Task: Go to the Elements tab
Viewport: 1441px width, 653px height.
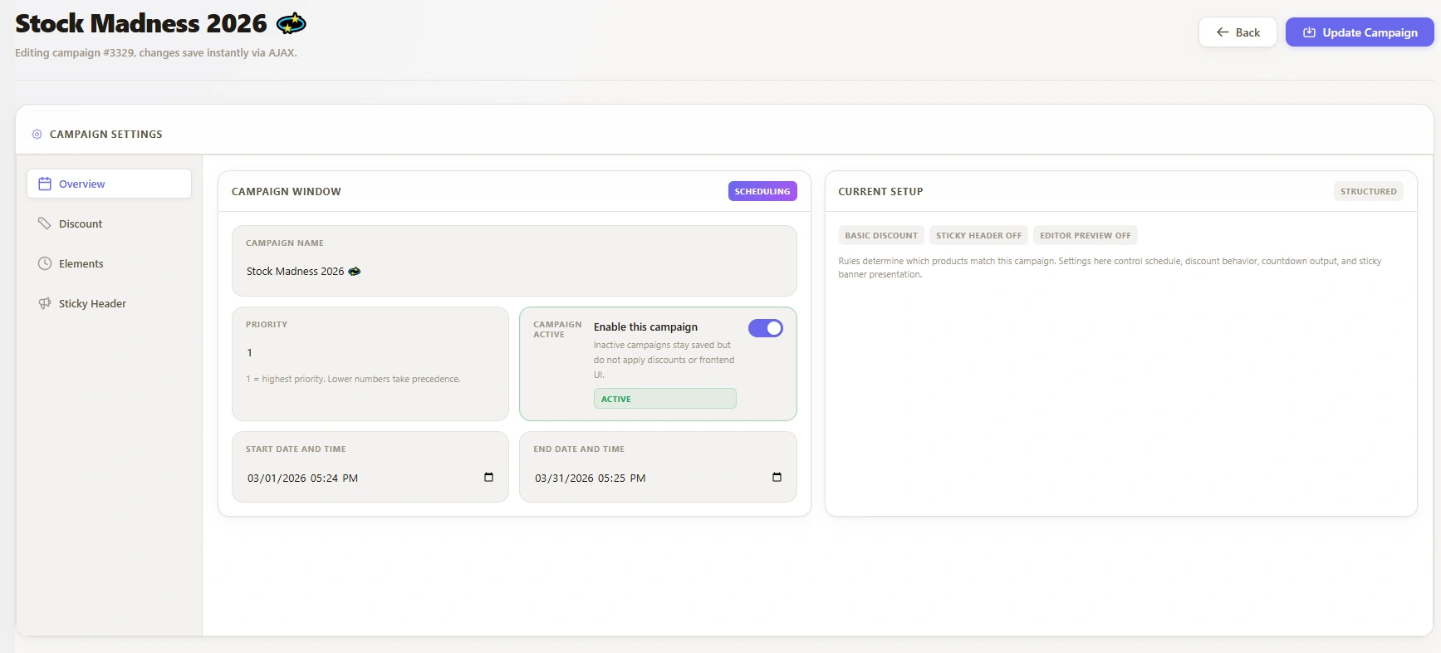Action: coord(81,263)
